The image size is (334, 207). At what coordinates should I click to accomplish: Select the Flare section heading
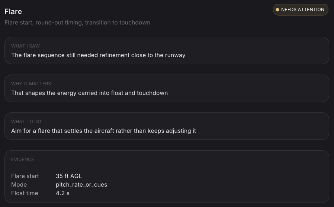click(13, 11)
